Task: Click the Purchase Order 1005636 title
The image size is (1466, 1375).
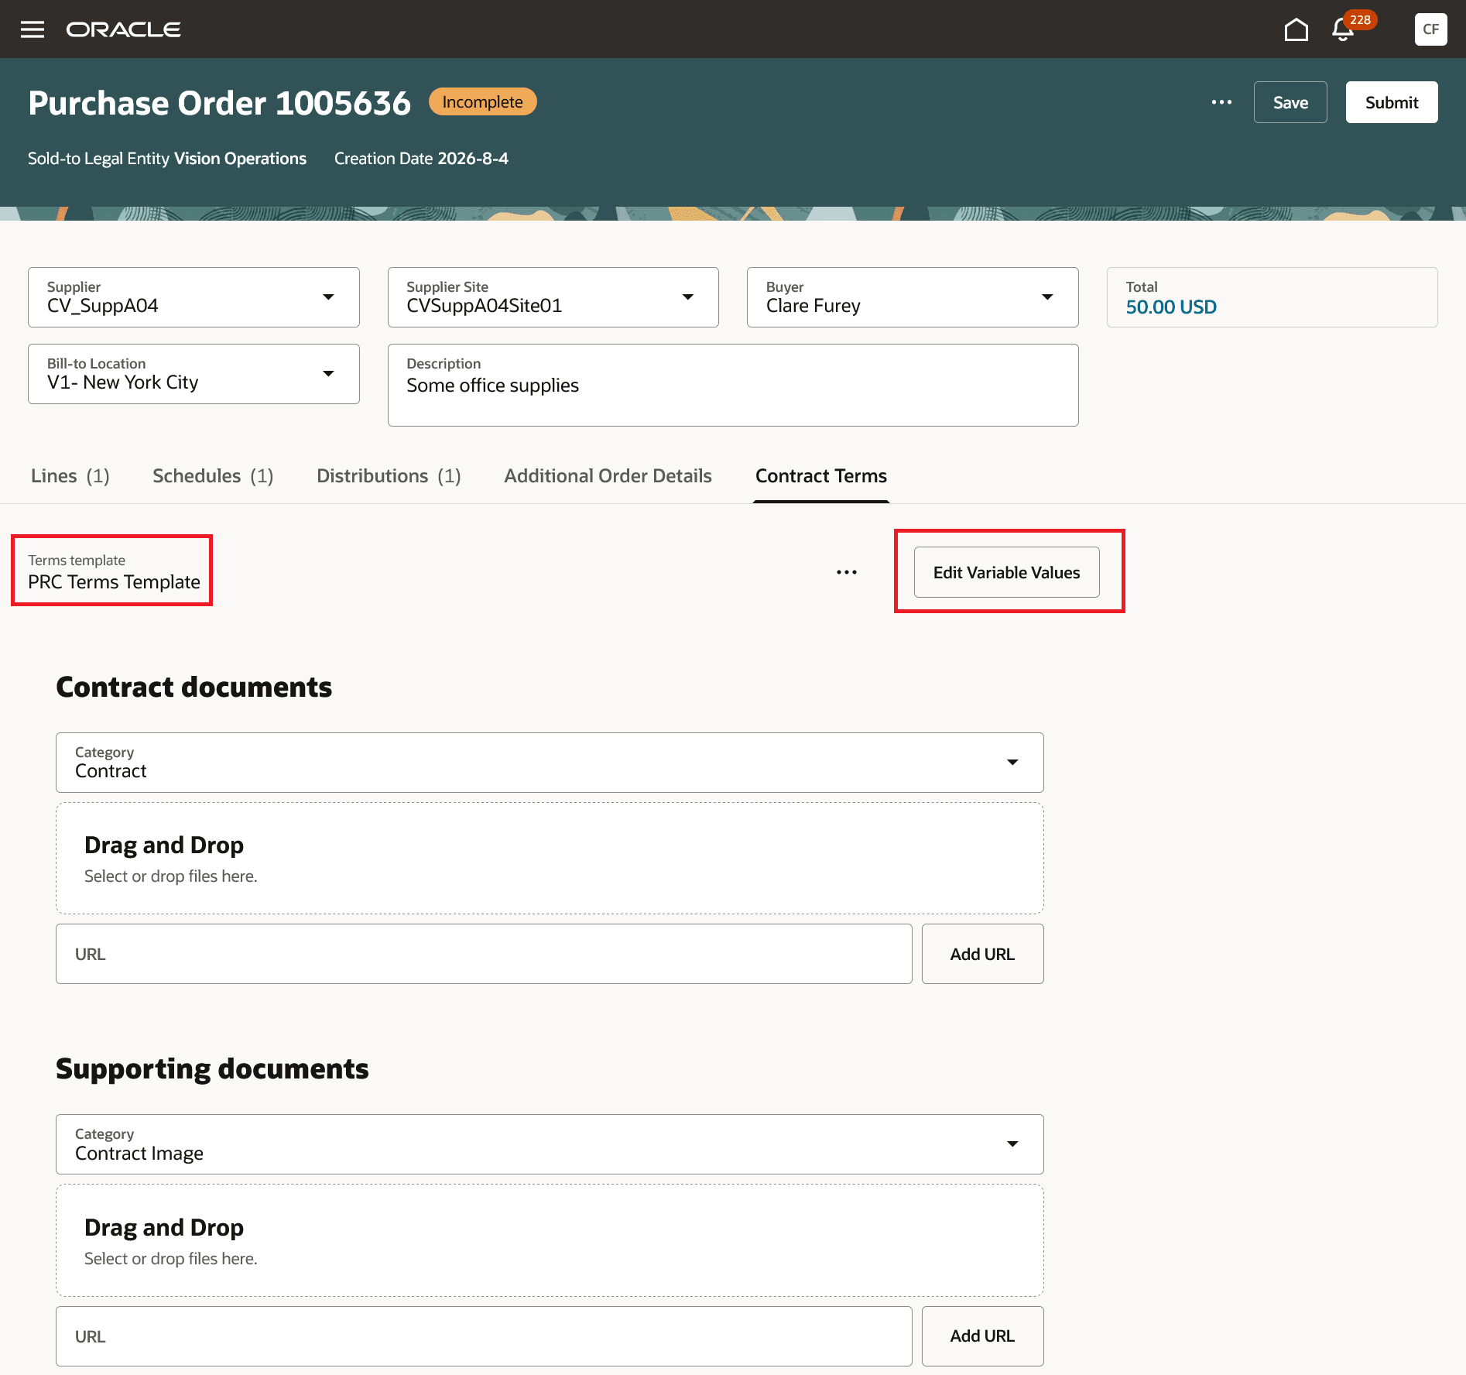Action: tap(219, 103)
